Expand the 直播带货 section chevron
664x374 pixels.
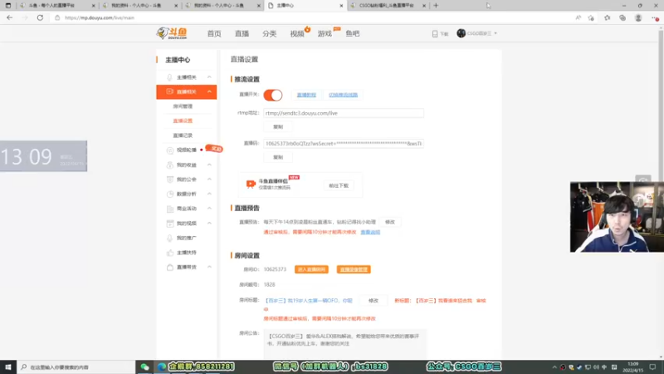[x=209, y=267]
